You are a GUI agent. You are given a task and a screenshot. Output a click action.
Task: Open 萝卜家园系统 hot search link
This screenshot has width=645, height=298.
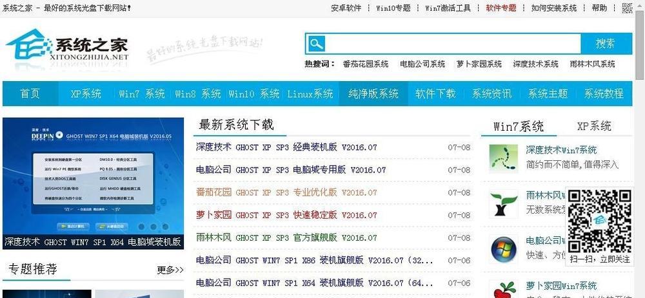[x=479, y=64]
